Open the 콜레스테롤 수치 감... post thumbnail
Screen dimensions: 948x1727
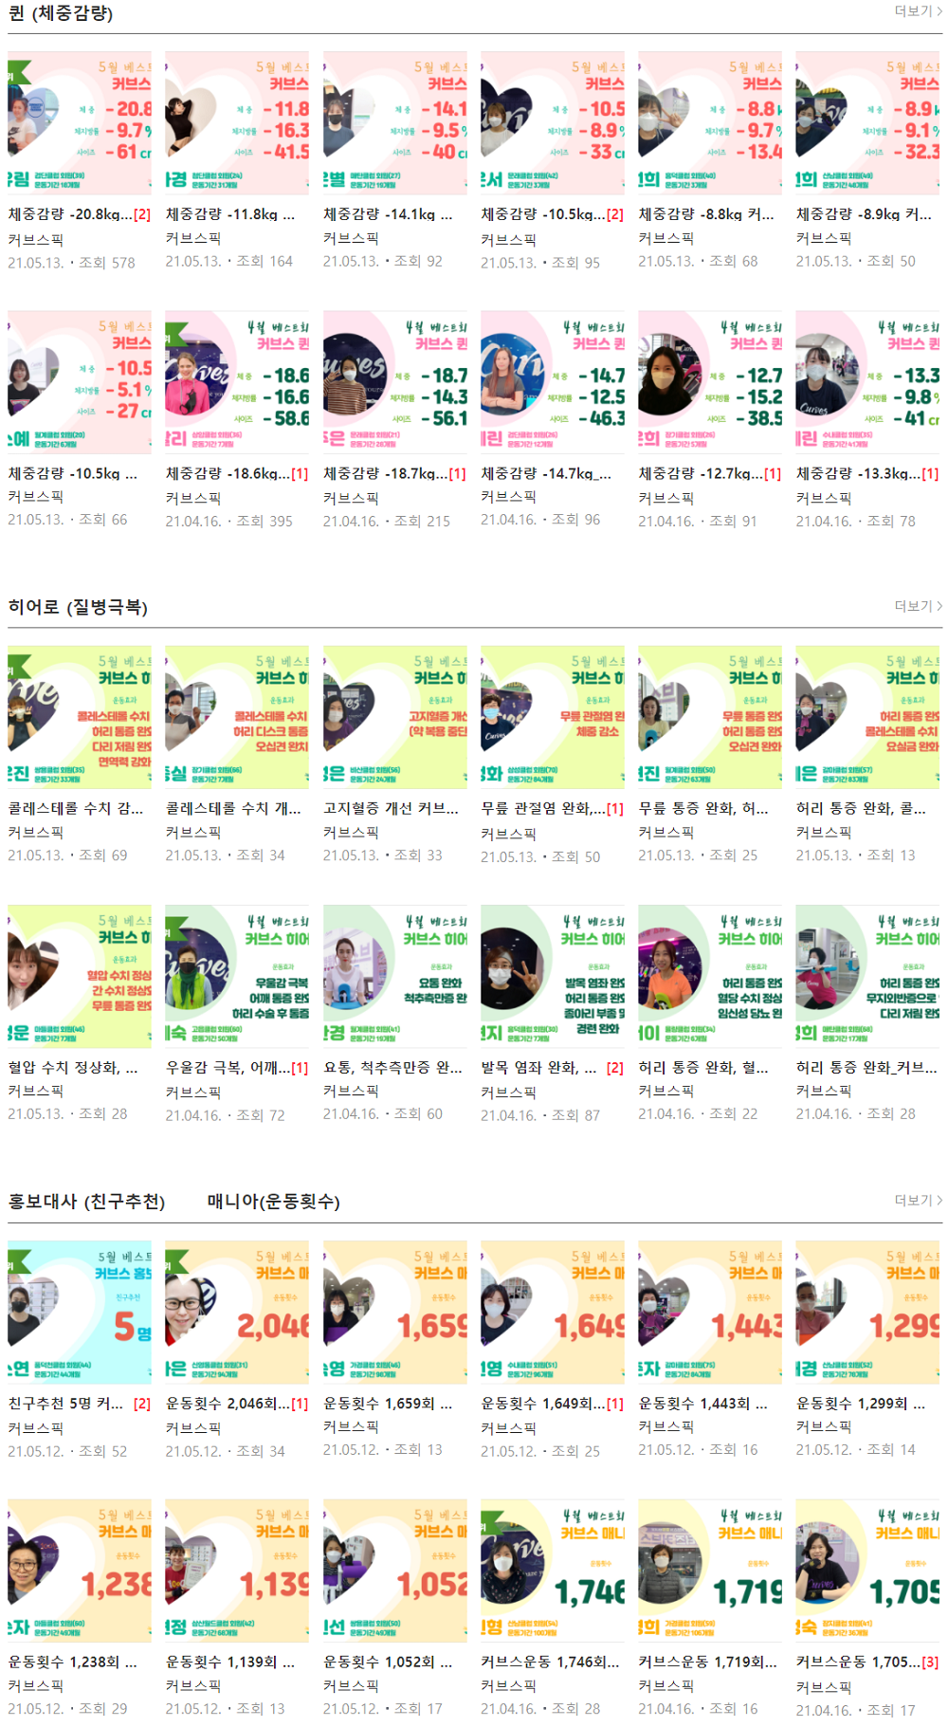coord(80,718)
